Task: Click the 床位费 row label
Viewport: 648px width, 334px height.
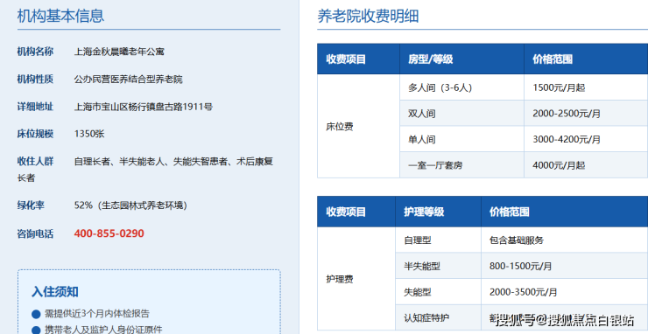Action: pos(340,127)
